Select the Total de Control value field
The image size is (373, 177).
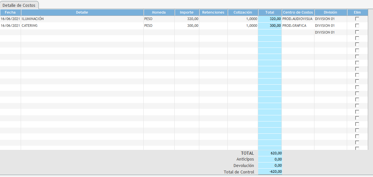tap(270, 172)
